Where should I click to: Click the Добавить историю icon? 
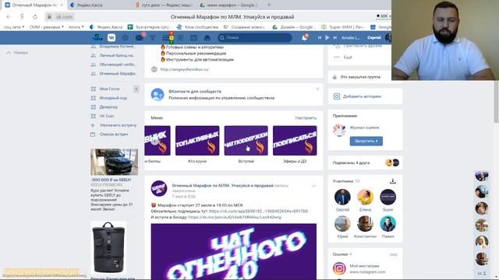click(336, 96)
